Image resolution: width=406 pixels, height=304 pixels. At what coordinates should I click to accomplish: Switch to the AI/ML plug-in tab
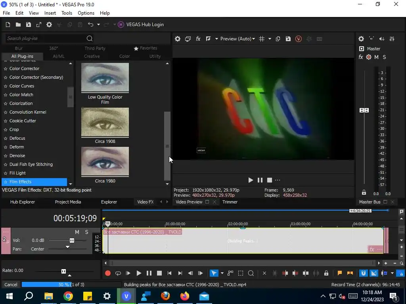[59, 56]
